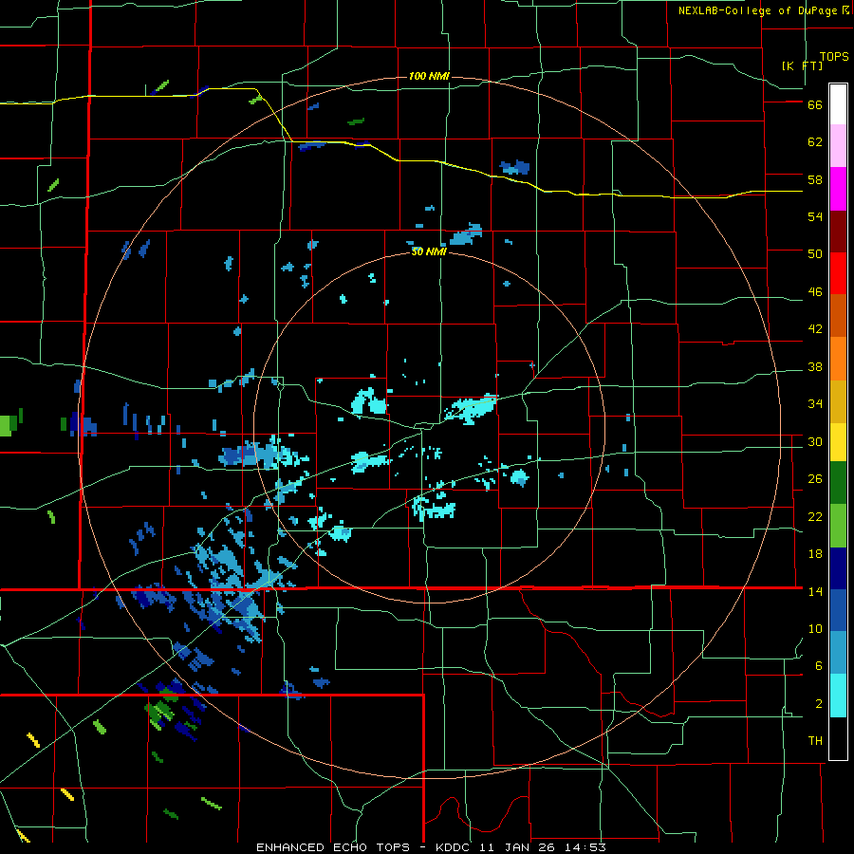The height and width of the screenshot is (854, 854).
Task: Click the Enhanced Echo Tops KDDC timestamp caption
Action: point(431,847)
